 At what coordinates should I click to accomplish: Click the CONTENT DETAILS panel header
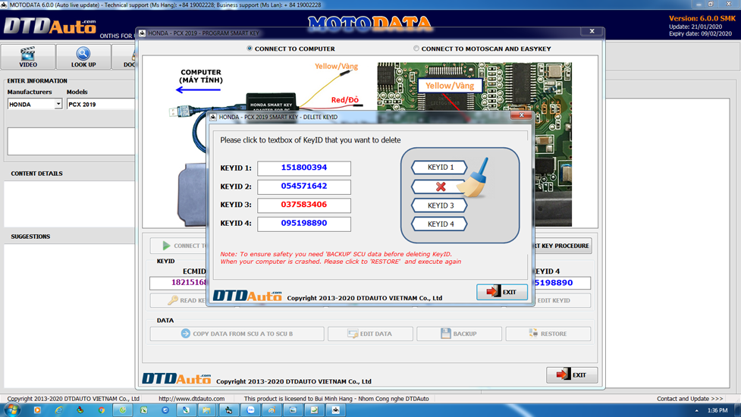[37, 174]
